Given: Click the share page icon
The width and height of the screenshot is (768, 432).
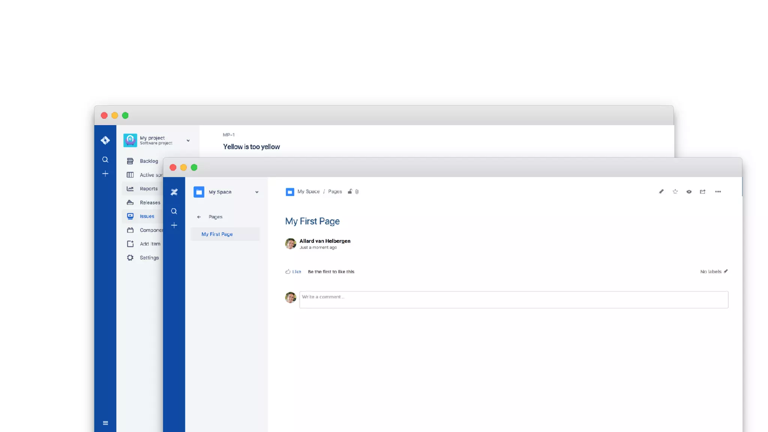Looking at the screenshot, I should click(703, 192).
